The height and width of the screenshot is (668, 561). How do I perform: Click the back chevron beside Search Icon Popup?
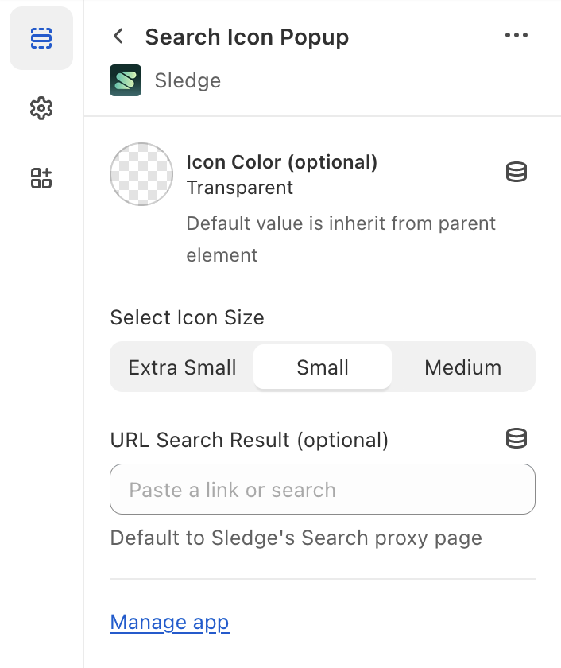[x=118, y=36]
